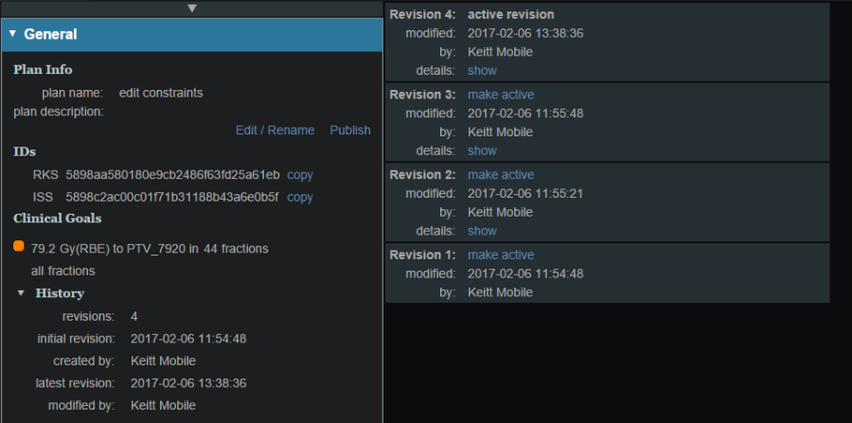Show details for Revision 4
This screenshot has width=852, height=423.
pos(482,71)
